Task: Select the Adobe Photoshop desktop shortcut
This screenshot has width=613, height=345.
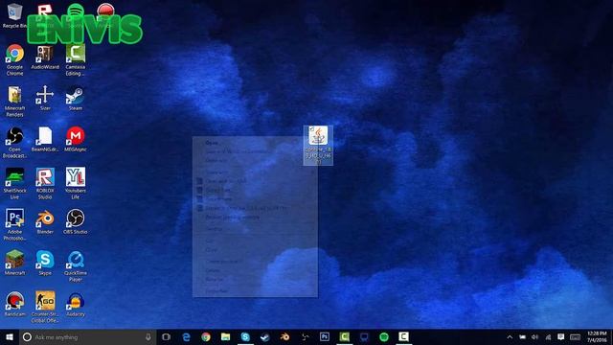Action: pos(14,224)
